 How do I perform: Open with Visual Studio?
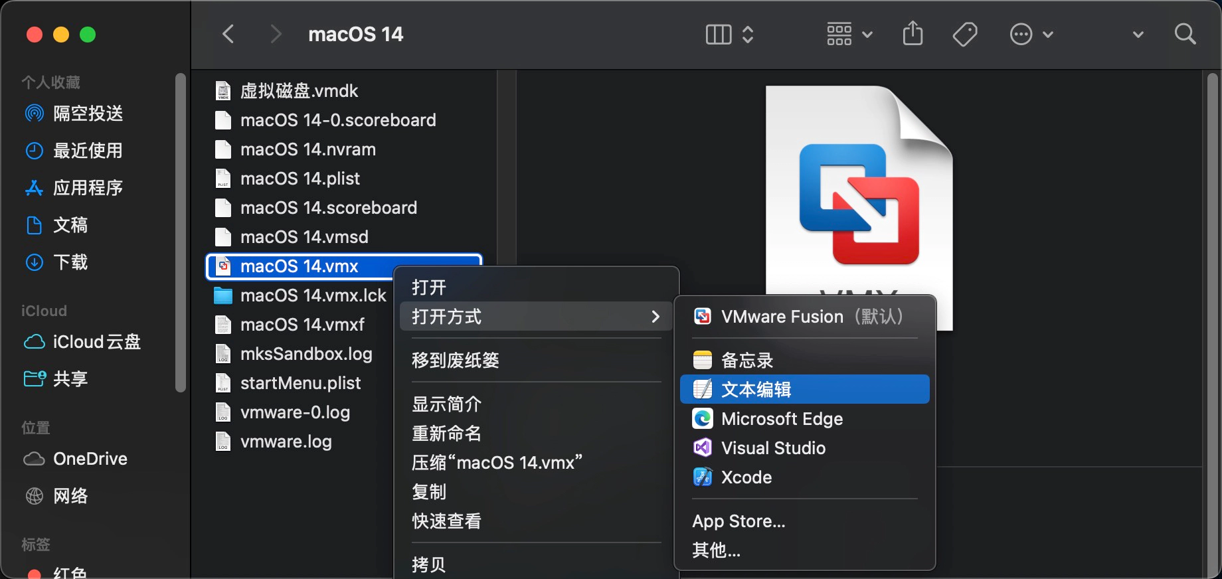tap(805, 448)
